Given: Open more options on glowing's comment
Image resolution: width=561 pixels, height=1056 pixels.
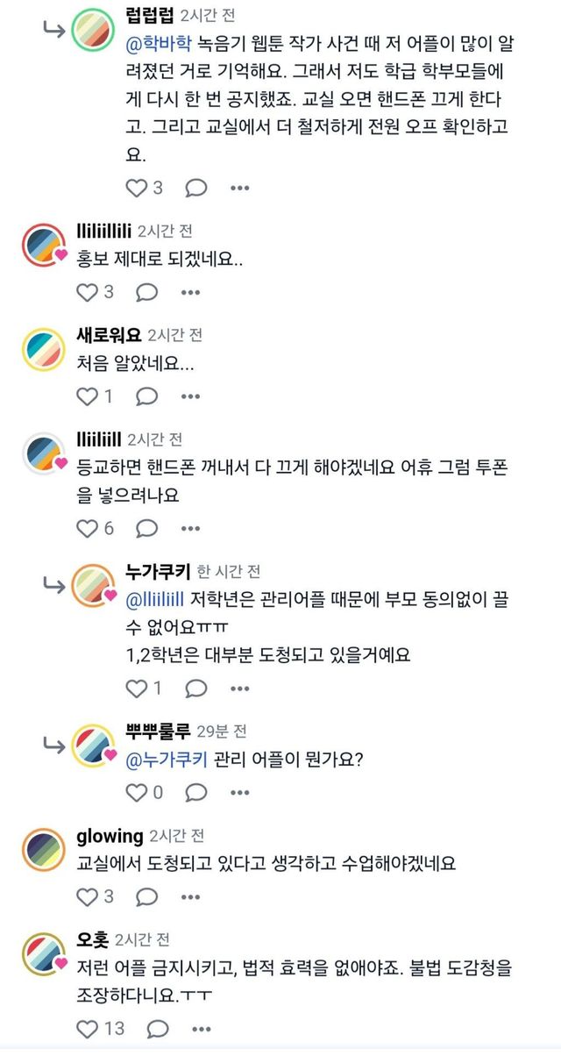Looking at the screenshot, I should click(190, 896).
